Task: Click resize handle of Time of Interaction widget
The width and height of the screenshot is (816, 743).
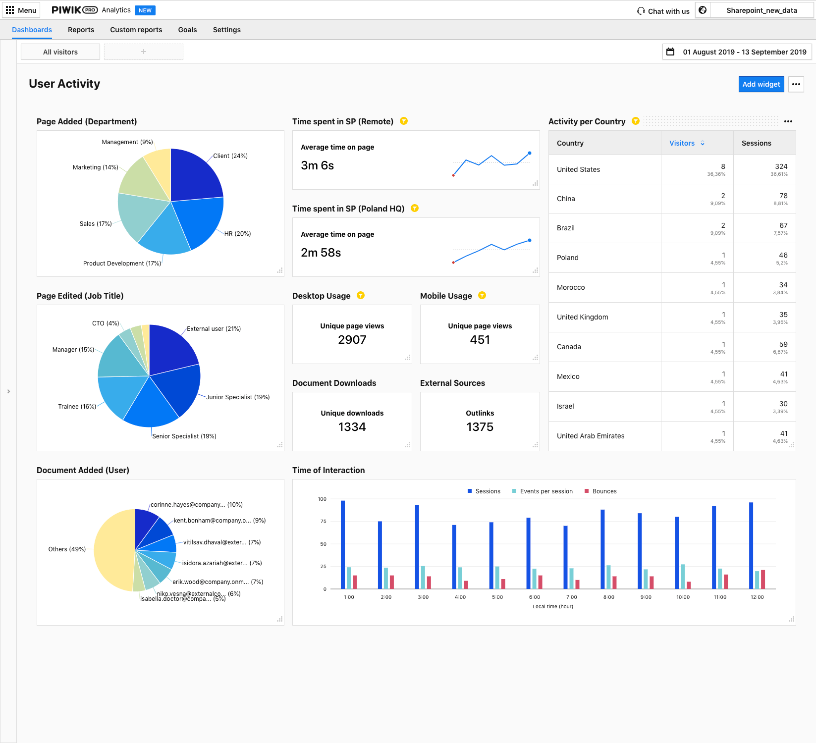Action: [x=792, y=620]
